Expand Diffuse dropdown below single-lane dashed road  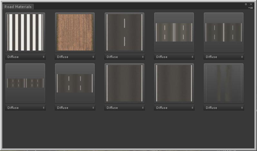[x=125, y=57]
